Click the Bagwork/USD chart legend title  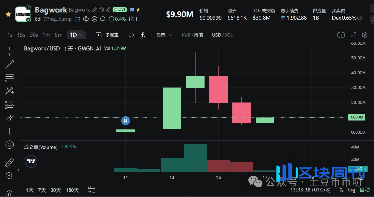62,48
